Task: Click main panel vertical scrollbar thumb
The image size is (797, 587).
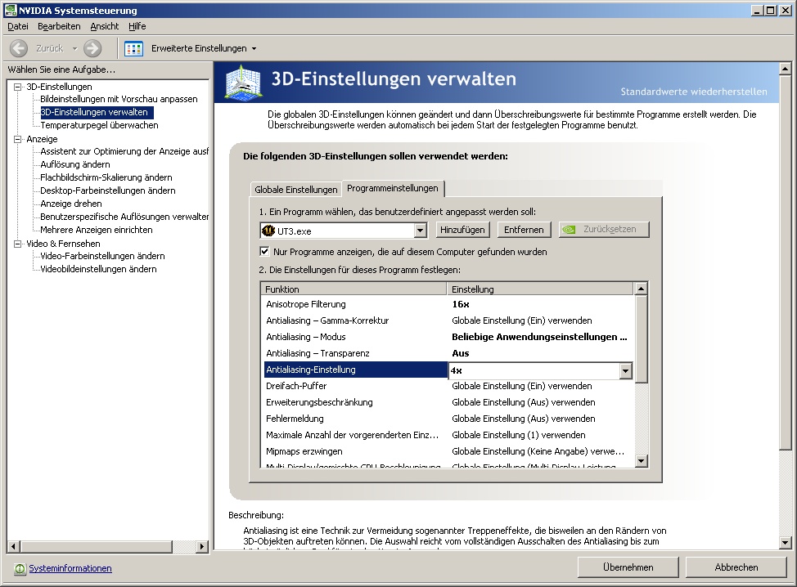Action: [785, 262]
